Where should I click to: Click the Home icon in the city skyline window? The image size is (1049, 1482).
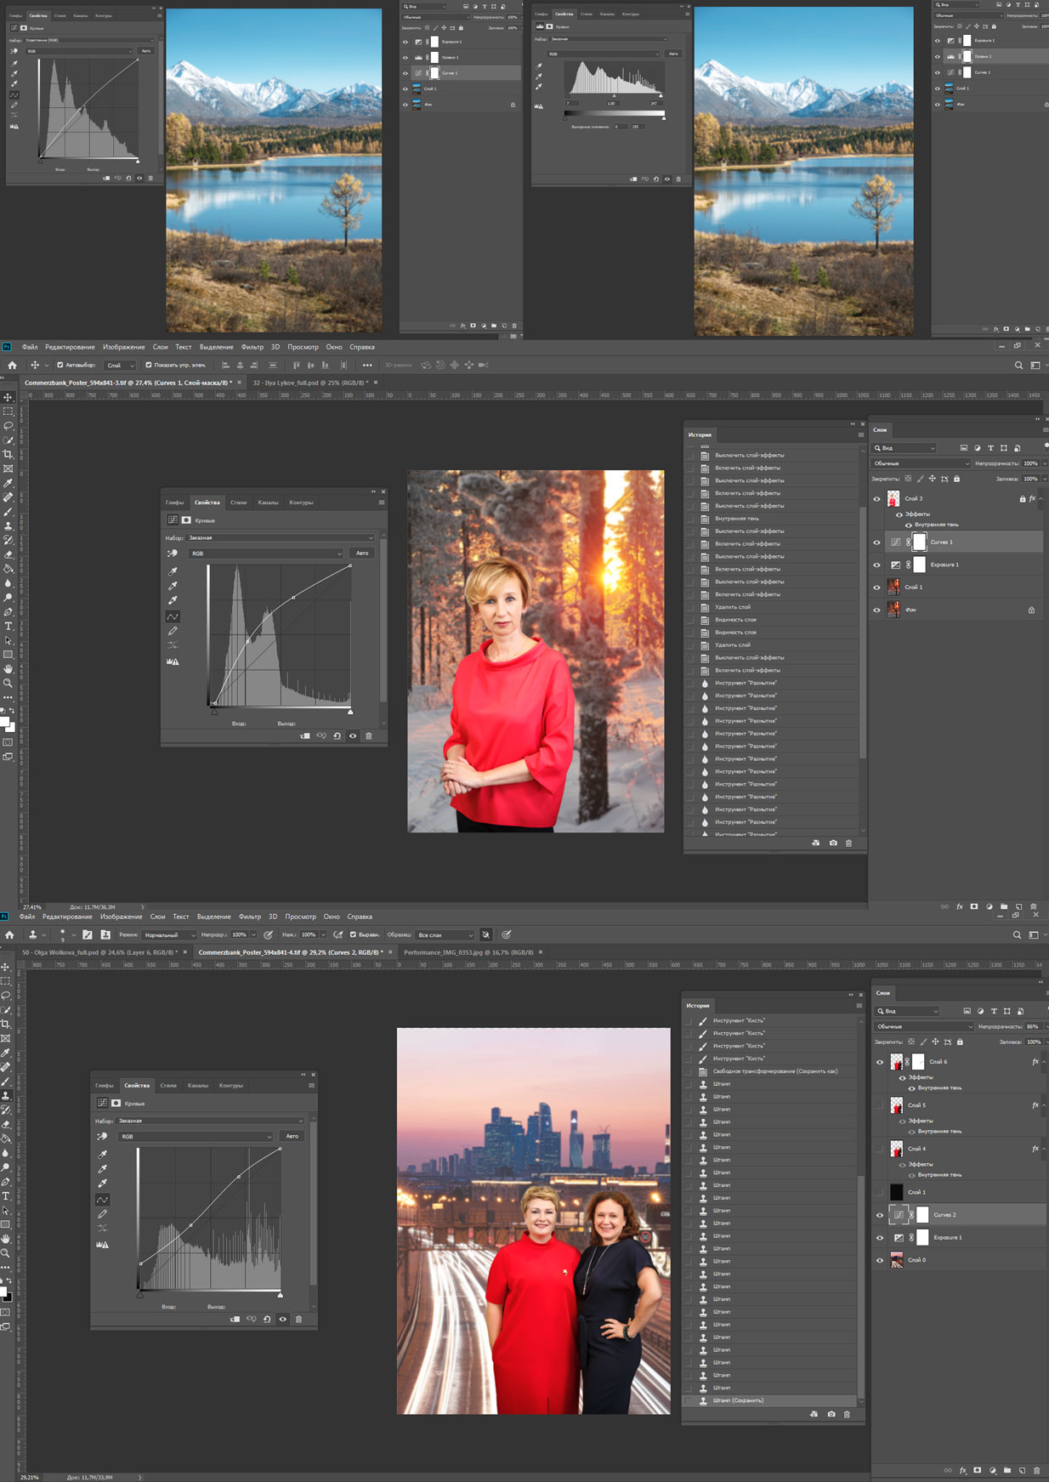point(9,934)
